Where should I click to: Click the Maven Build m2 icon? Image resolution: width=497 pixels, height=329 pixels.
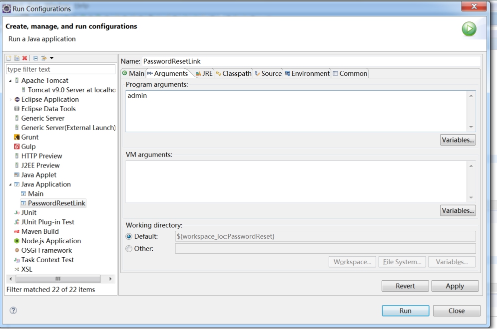[x=17, y=232]
